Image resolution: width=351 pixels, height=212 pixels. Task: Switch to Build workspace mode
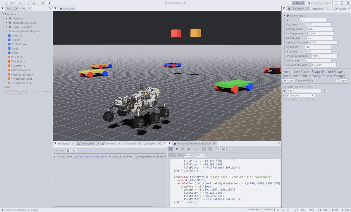[x=325, y=3]
